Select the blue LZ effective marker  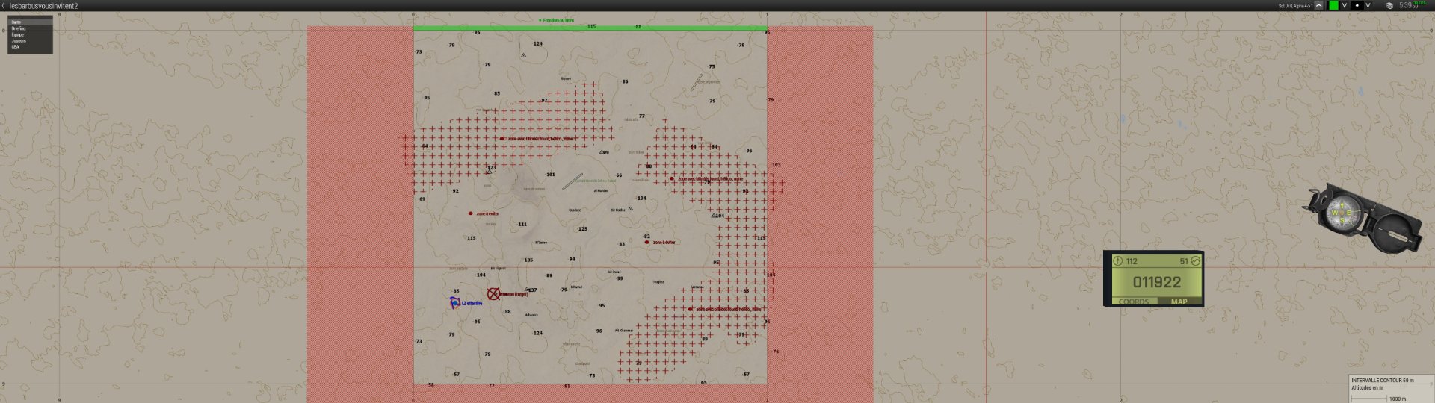tap(454, 302)
